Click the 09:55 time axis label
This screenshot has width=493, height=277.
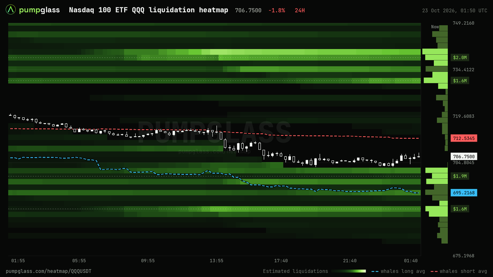pyautogui.click(x=147, y=261)
